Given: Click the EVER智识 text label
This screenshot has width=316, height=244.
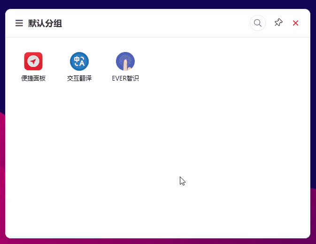Looking at the screenshot, I should tap(125, 78).
